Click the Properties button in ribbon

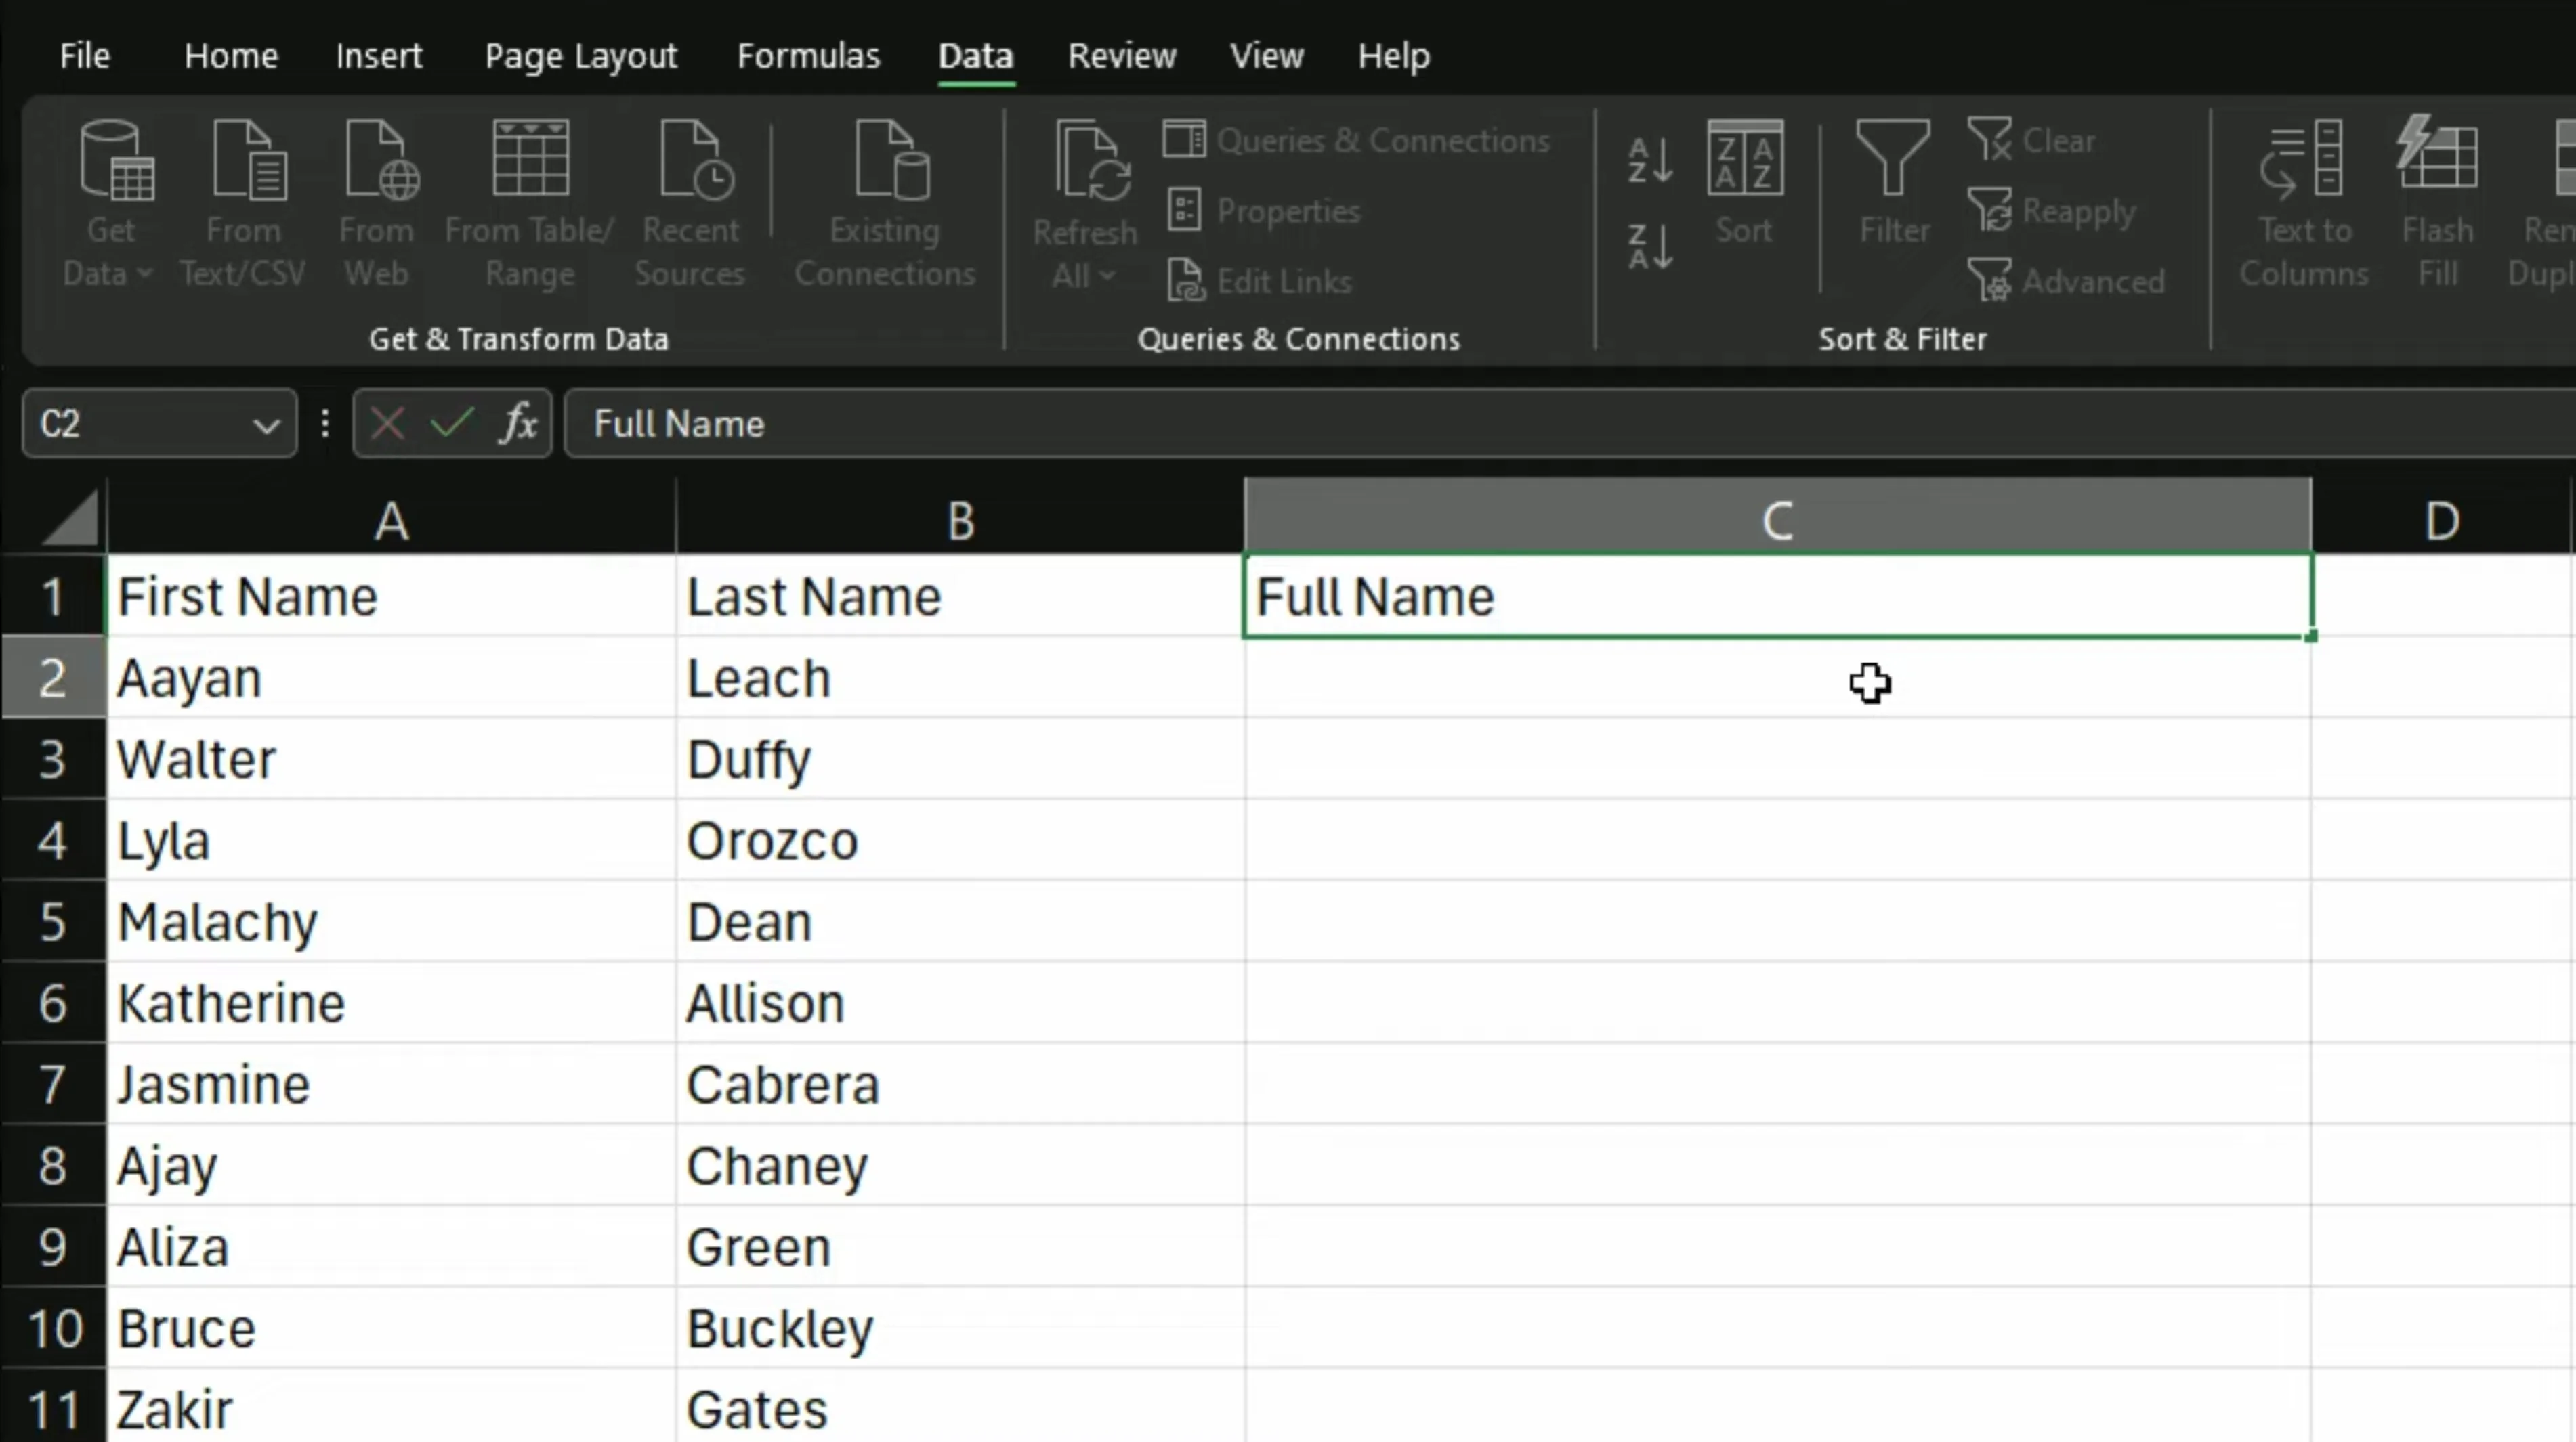[1264, 211]
